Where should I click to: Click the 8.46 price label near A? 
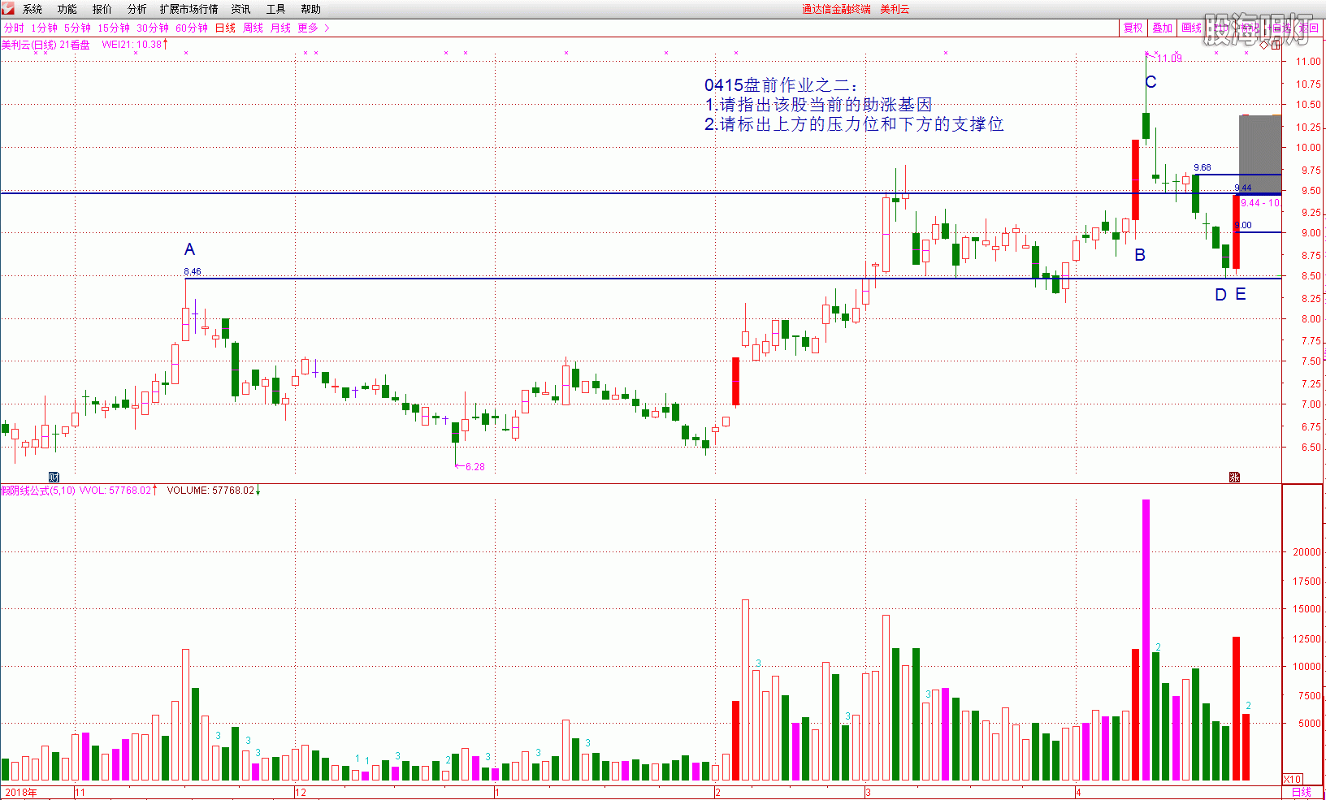click(193, 271)
